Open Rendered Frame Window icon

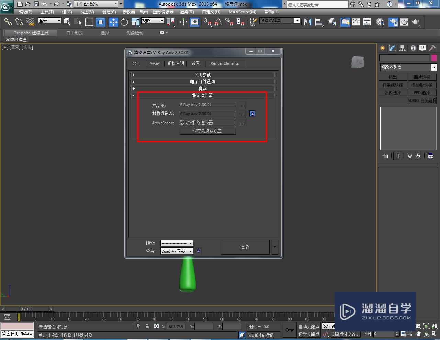coord(404,22)
